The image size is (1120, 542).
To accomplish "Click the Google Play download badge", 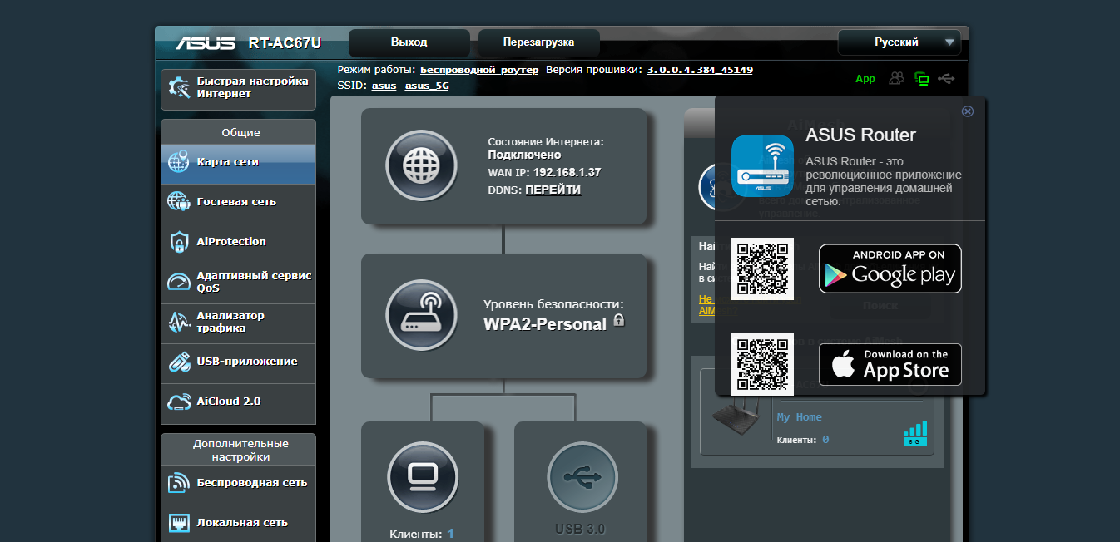I will 890,268.
